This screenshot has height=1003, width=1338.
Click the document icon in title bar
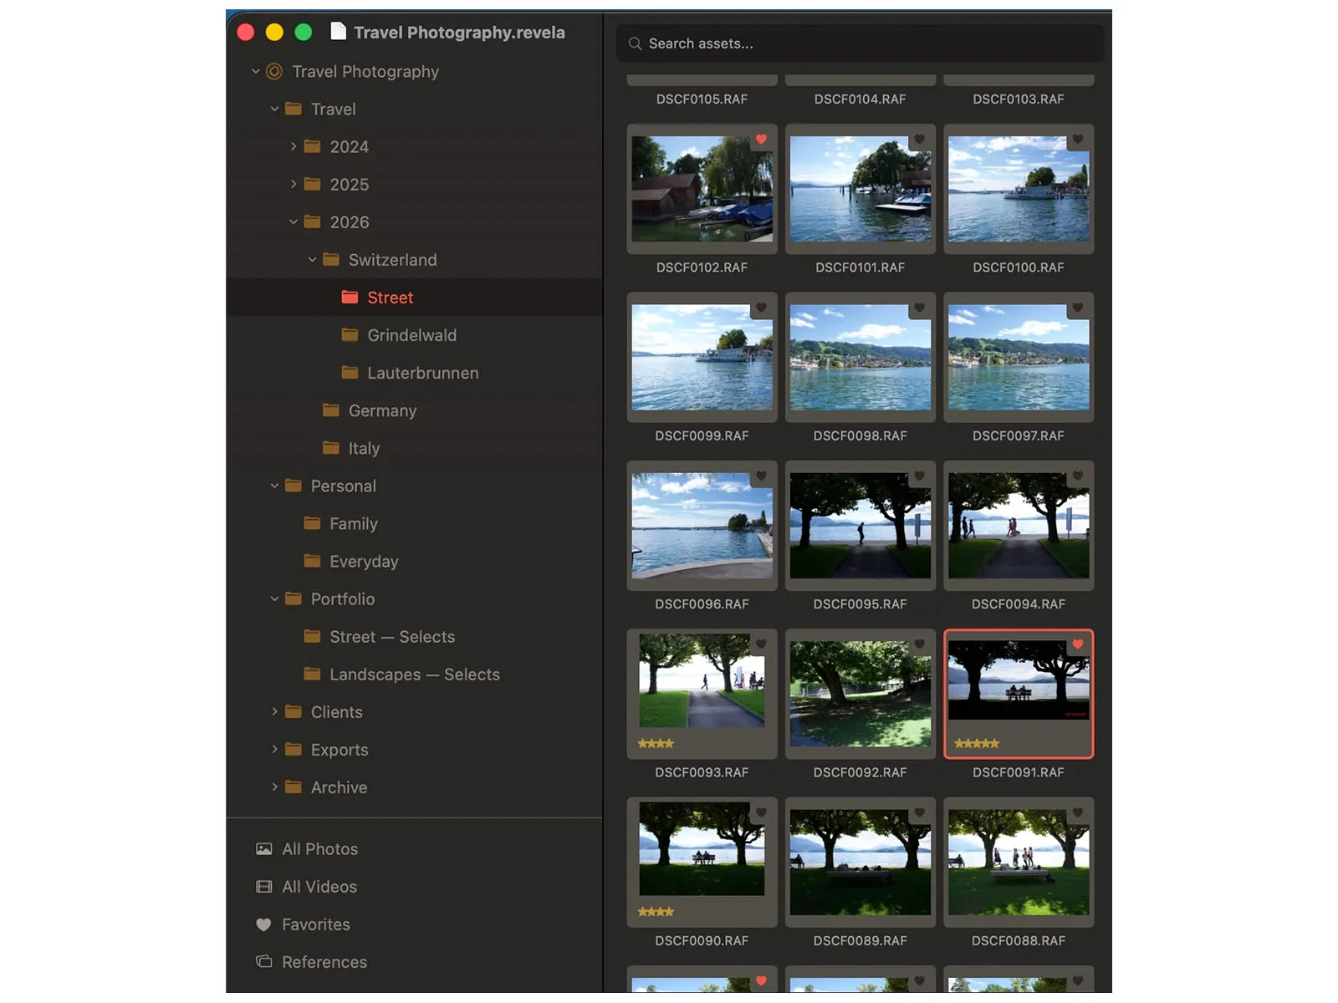[x=338, y=32]
